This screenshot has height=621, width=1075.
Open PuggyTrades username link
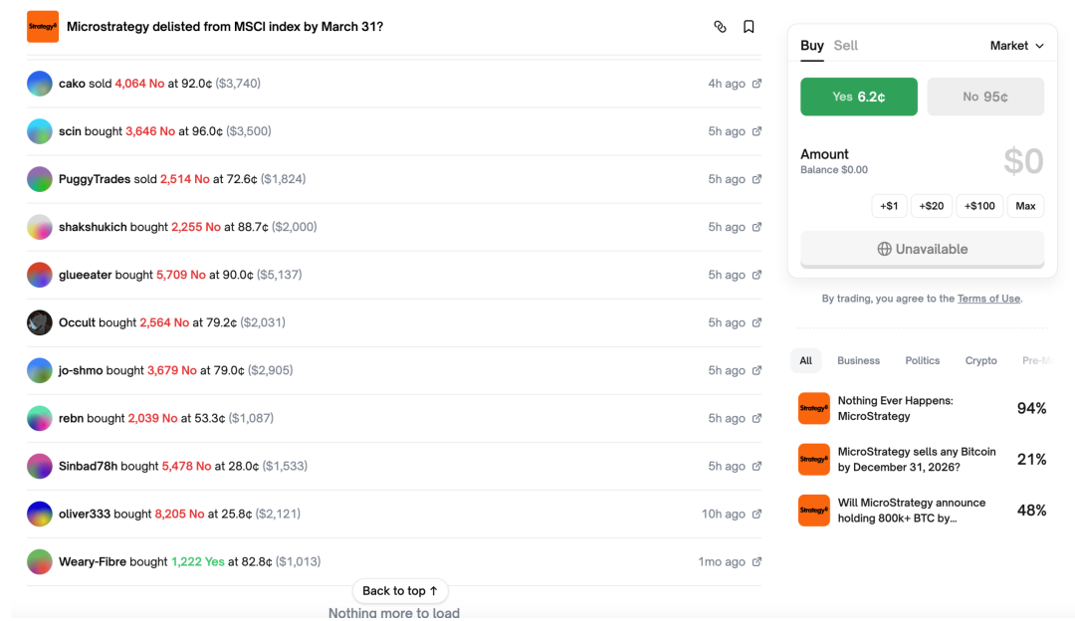tap(95, 179)
